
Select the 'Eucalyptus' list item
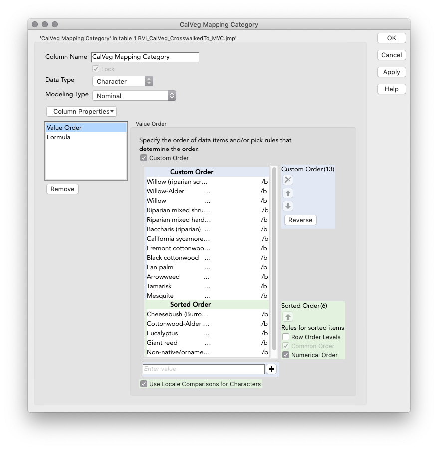(207, 333)
